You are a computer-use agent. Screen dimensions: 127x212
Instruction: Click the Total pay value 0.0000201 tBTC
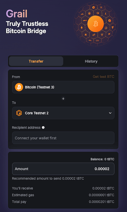point(102,202)
